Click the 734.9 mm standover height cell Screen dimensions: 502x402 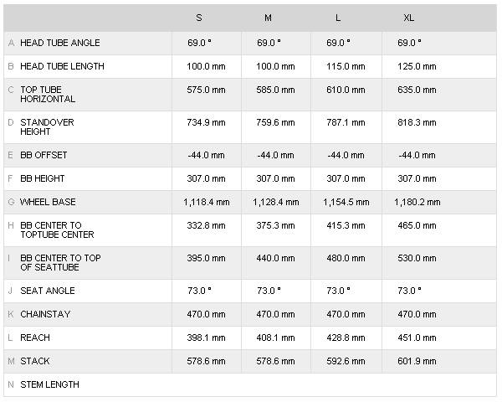205,122
